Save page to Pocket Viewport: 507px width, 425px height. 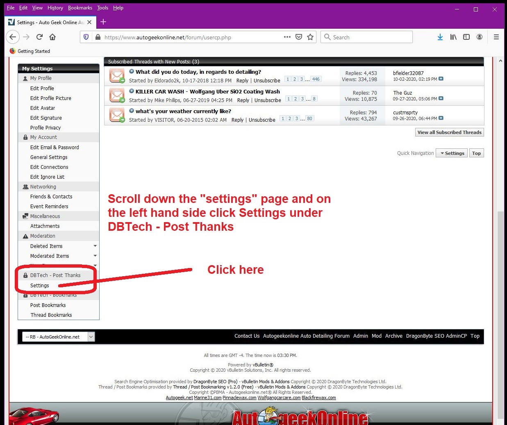tap(299, 37)
